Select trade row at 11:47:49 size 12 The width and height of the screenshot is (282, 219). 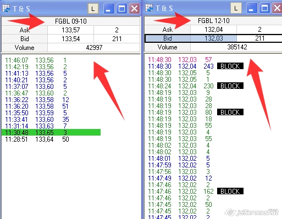180,178
